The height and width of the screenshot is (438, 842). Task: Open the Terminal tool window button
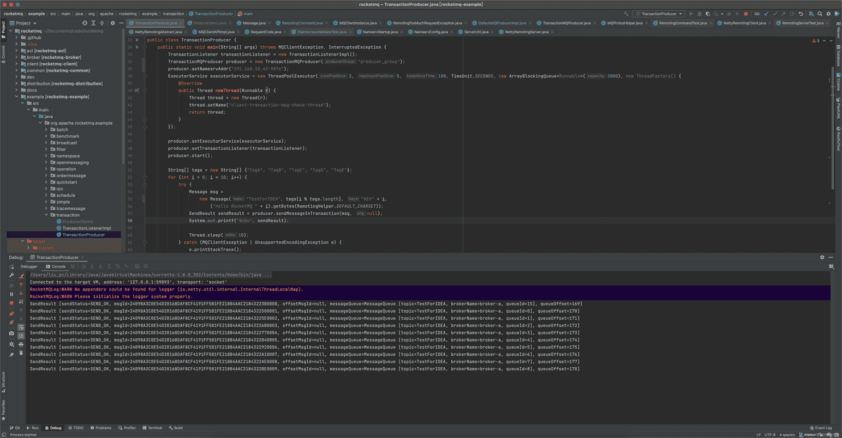pos(152,428)
